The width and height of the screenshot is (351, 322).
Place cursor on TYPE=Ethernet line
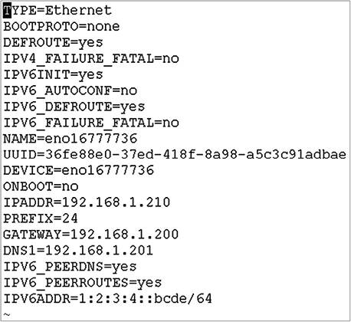pos(57,11)
